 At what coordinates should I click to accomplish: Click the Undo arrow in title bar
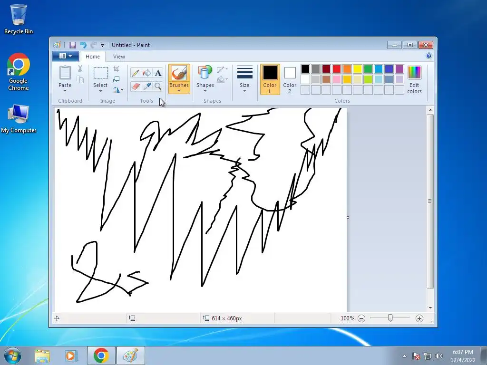point(83,45)
